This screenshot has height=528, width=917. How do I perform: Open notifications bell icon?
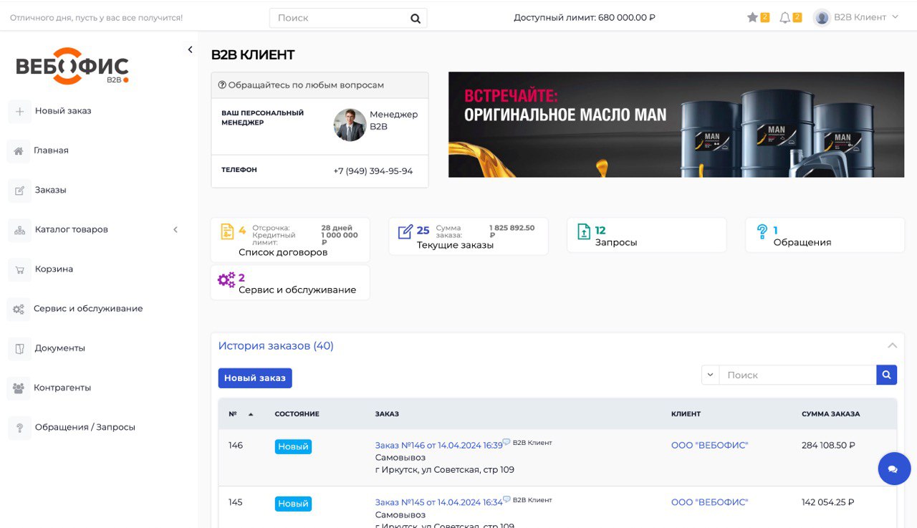pos(785,17)
